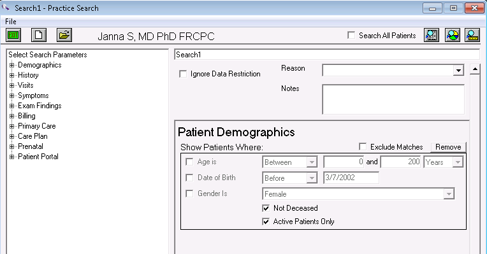
Task: Check the Exclude Matches box
Action: pos(363,146)
